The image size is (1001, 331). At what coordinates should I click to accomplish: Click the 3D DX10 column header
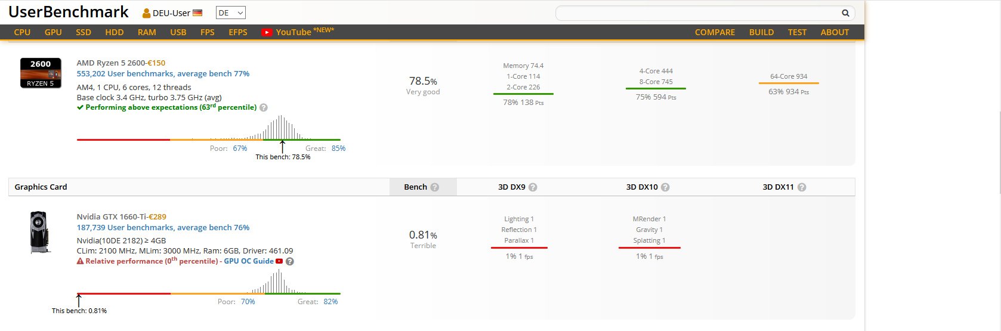pyautogui.click(x=642, y=187)
